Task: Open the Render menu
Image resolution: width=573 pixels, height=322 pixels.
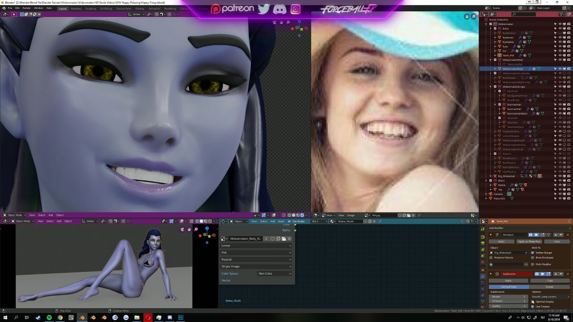Action: (x=27, y=8)
